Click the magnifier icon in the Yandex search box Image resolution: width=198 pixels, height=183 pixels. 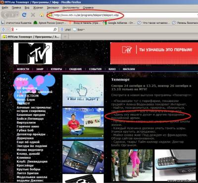pyautogui.click(x=55, y=30)
